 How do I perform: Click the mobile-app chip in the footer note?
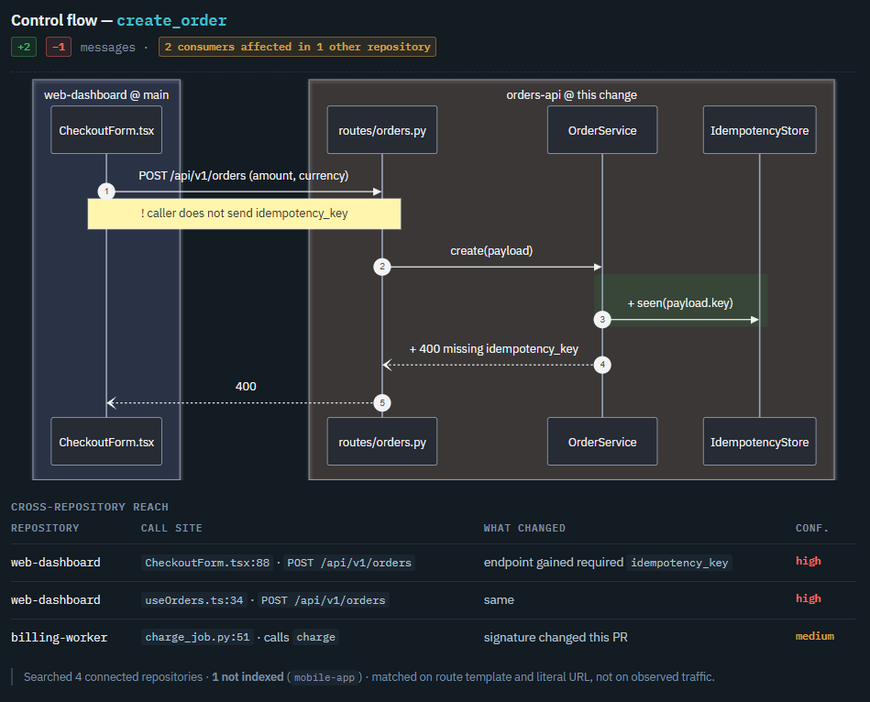point(325,677)
